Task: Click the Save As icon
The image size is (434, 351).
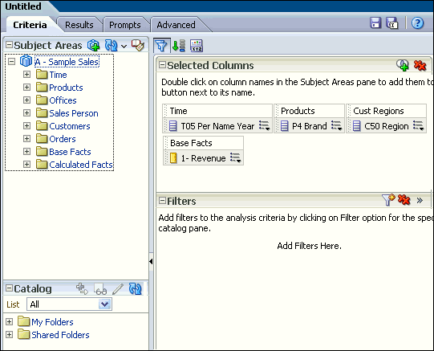Action: (x=392, y=22)
